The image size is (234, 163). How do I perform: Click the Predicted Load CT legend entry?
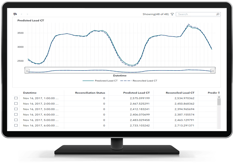point(100,81)
